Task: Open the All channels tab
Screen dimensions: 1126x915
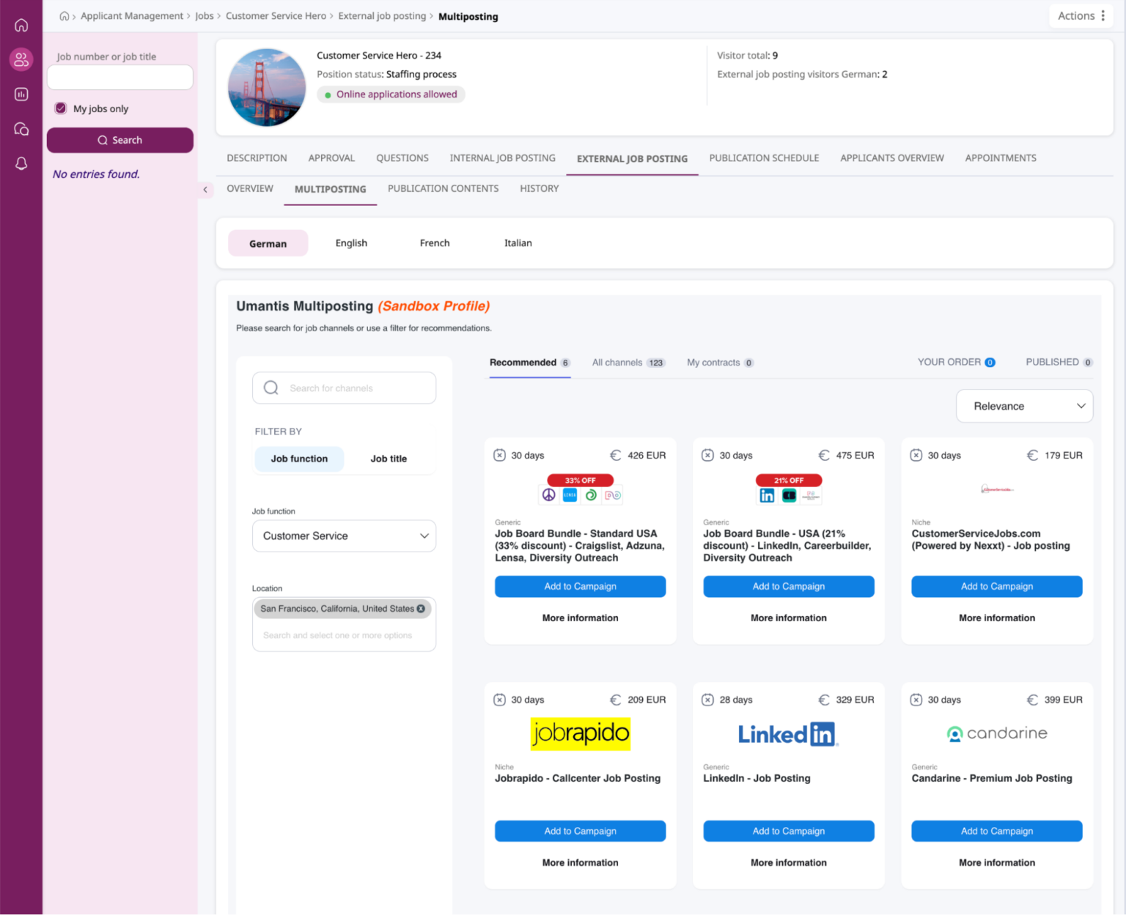Action: 627,363
